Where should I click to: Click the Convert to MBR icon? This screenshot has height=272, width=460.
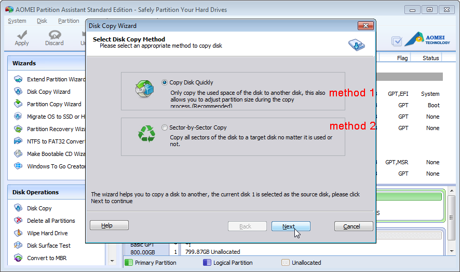18,257
